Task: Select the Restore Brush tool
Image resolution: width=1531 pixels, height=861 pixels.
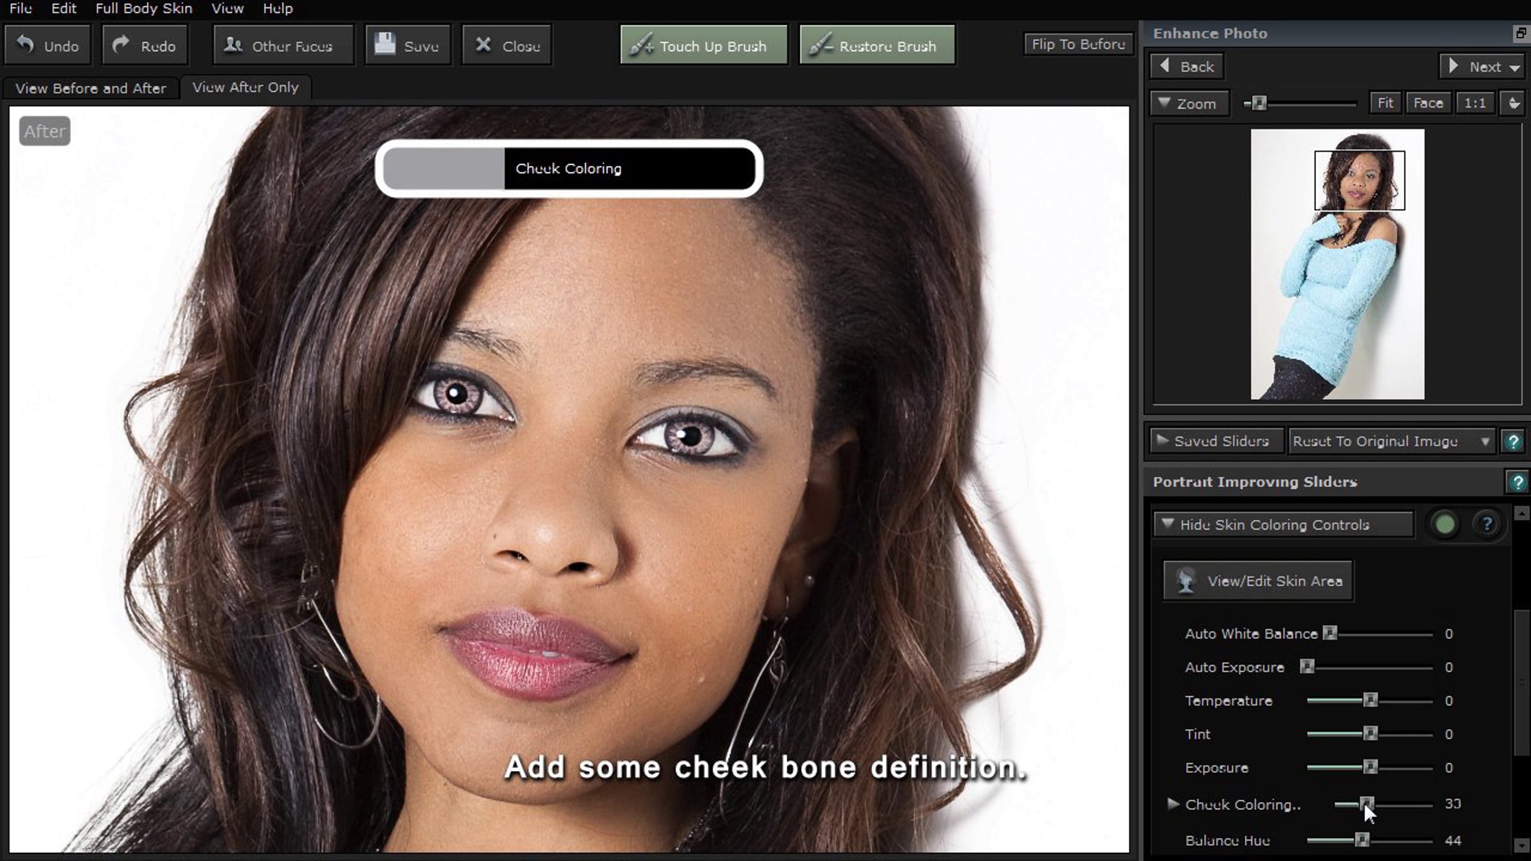Action: click(877, 45)
